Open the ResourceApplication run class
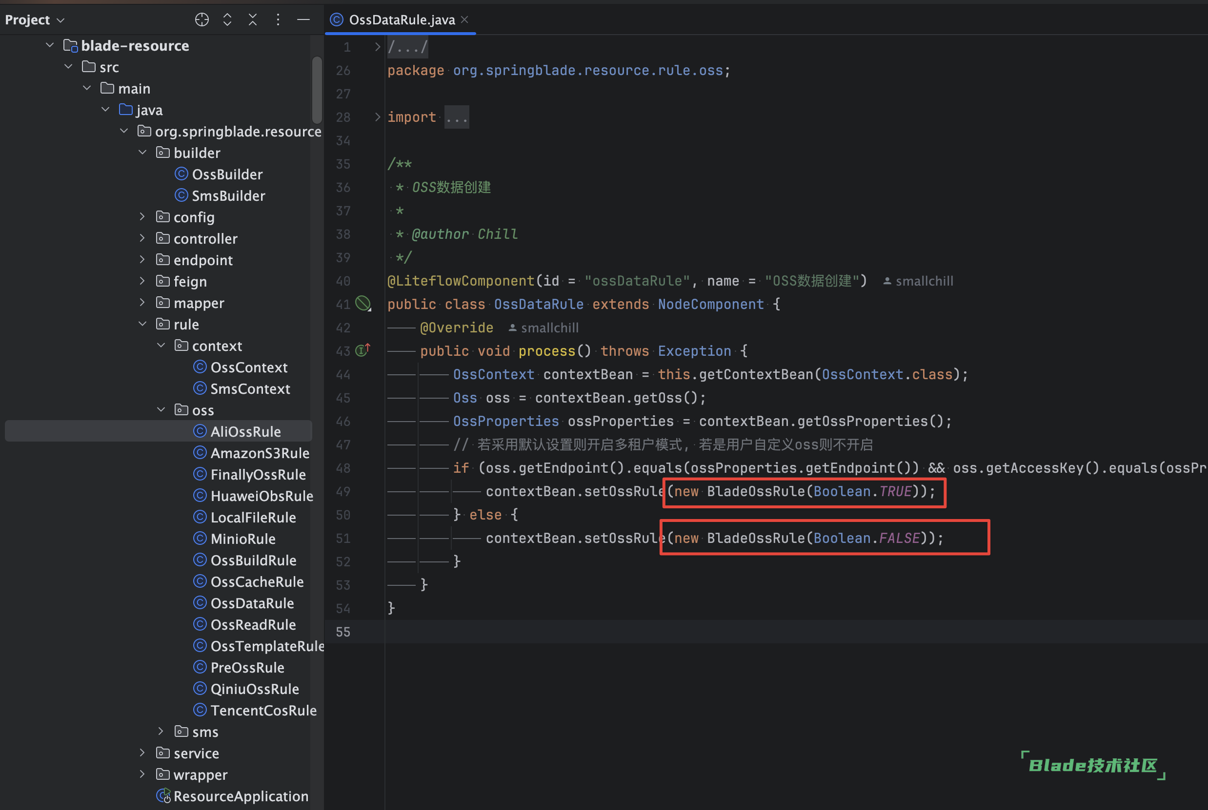Image resolution: width=1208 pixels, height=810 pixels. 241,795
